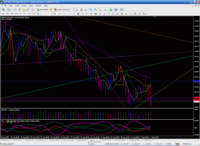Expand the Profiles dropdown arrow
200x146 pixels.
pyautogui.click(x=11, y=10)
